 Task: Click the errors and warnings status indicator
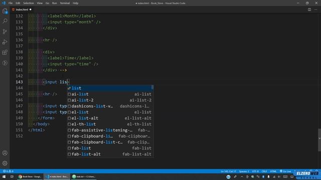coord(8,171)
